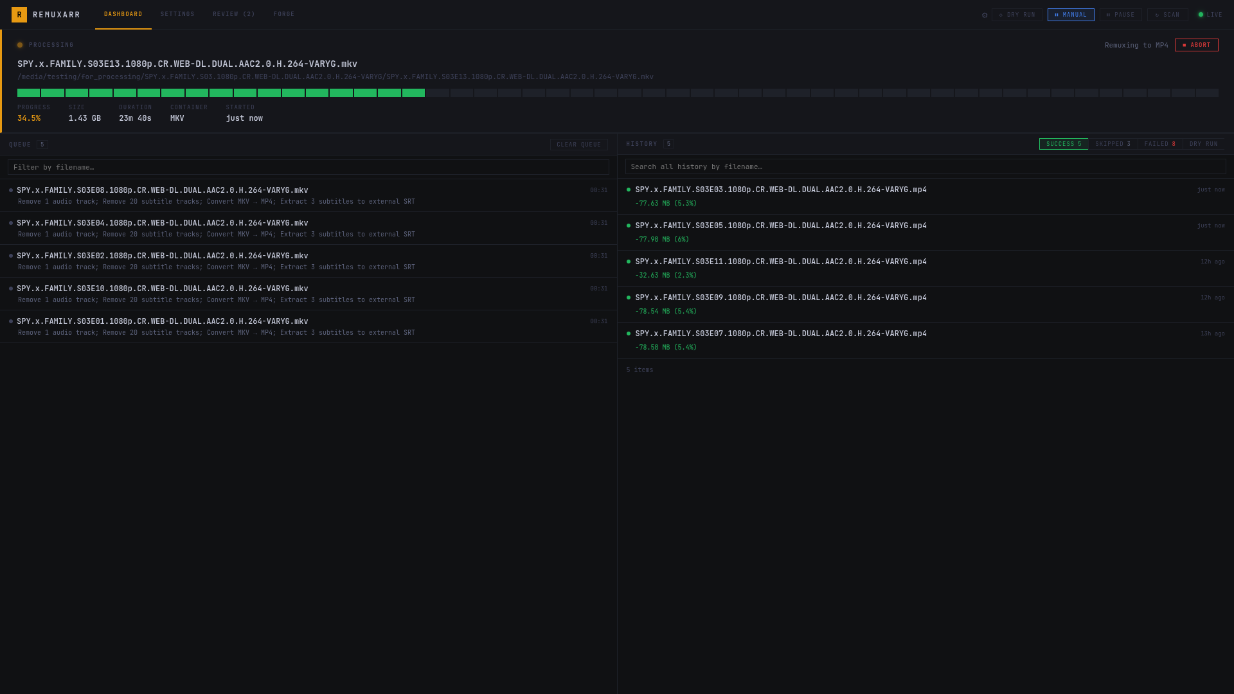Switch to the Dashboard tab
The height and width of the screenshot is (694, 1234).
123,15
